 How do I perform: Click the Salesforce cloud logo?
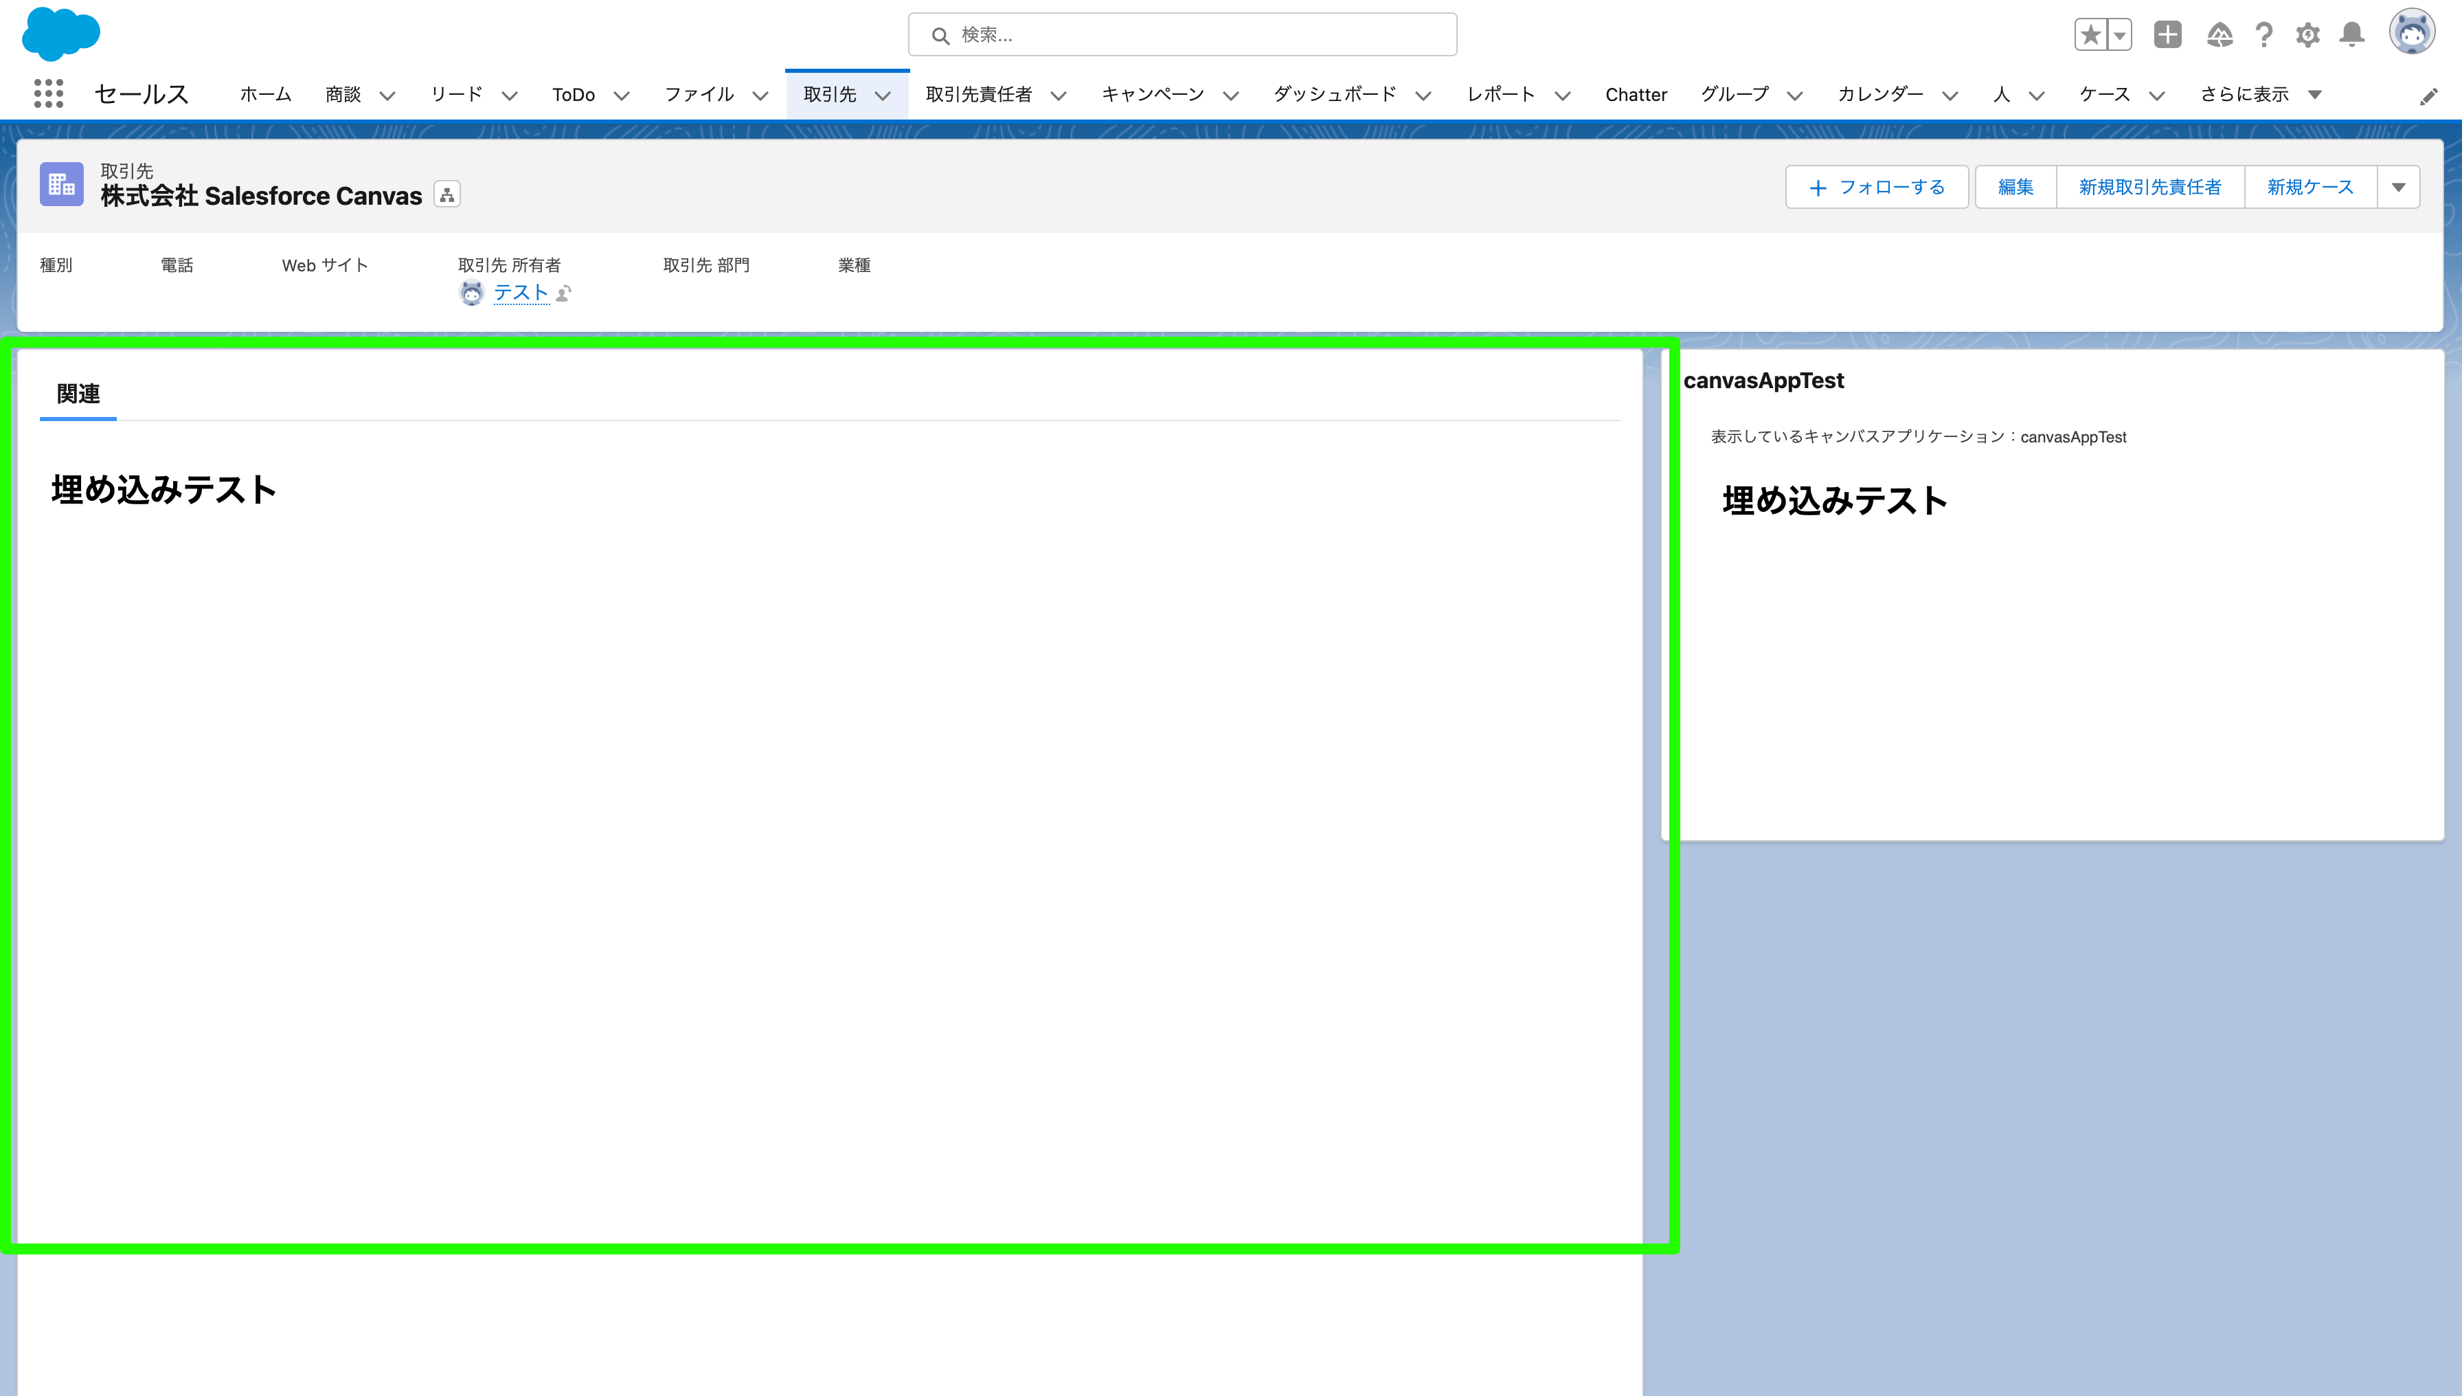click(60, 34)
